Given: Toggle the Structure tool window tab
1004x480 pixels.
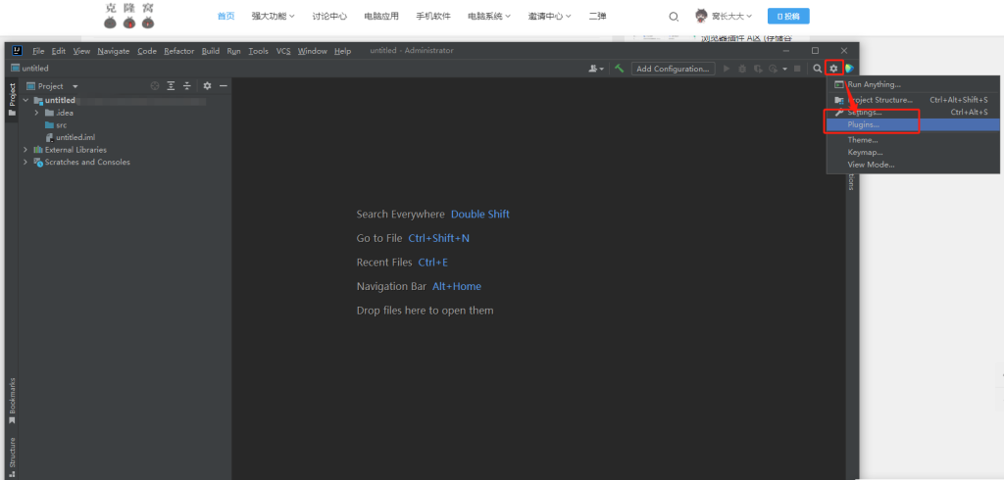Looking at the screenshot, I should (x=12, y=456).
